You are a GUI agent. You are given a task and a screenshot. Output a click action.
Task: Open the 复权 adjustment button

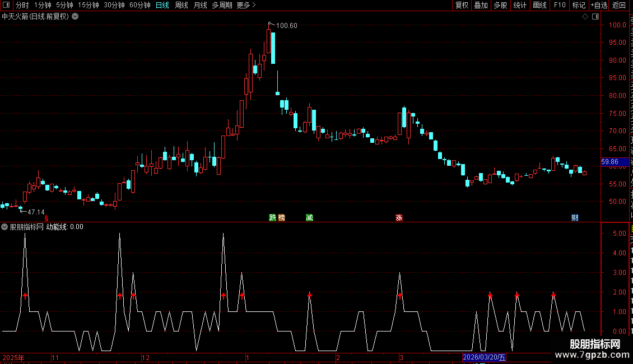[x=462, y=5]
